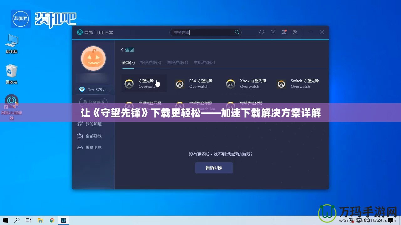Open 全部游戏 gamepad sidebar item
401x225 pixels.
click(x=90, y=136)
